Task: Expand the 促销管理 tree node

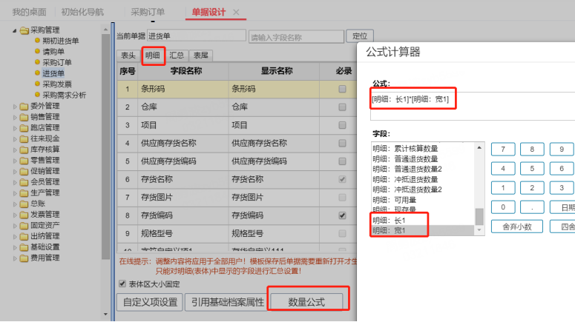Action: coord(15,172)
